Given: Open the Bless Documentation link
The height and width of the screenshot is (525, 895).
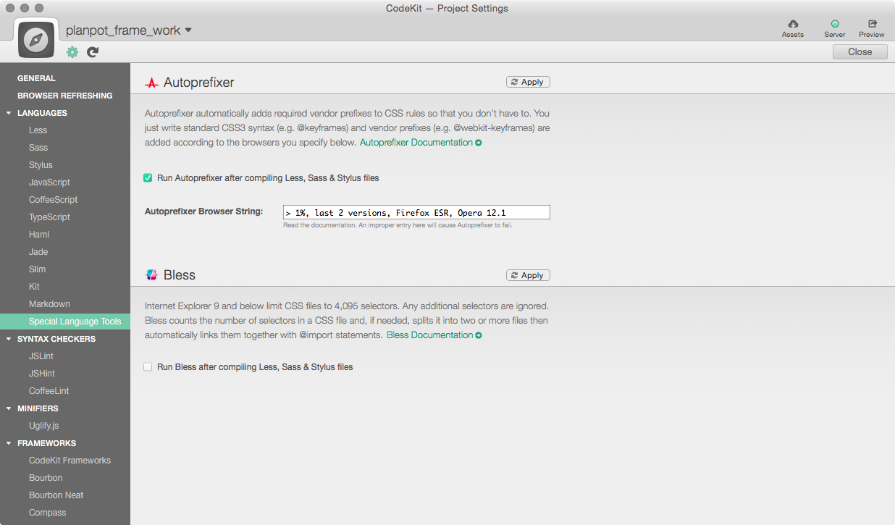Looking at the screenshot, I should tap(434, 335).
